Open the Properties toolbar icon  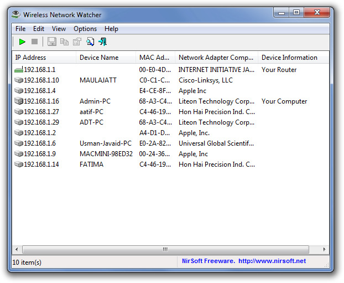coord(77,42)
